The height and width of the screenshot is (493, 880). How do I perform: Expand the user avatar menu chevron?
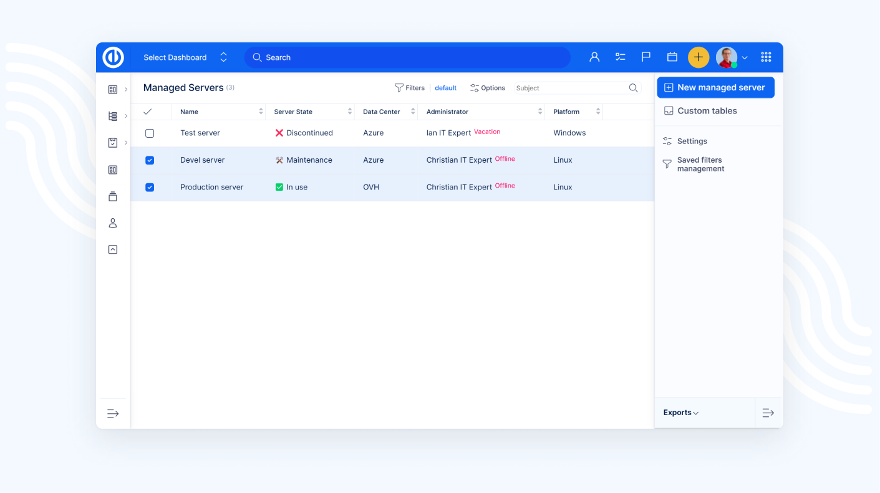[745, 57]
